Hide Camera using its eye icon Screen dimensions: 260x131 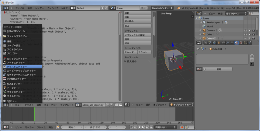pyautogui.click(x=245, y=30)
